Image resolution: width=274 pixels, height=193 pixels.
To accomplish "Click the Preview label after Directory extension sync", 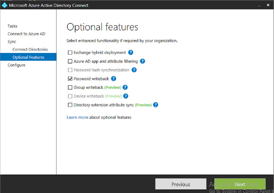I will point(143,105).
